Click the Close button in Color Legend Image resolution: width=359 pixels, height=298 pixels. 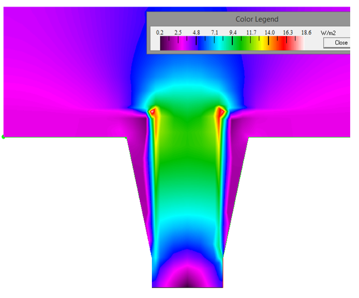337,43
